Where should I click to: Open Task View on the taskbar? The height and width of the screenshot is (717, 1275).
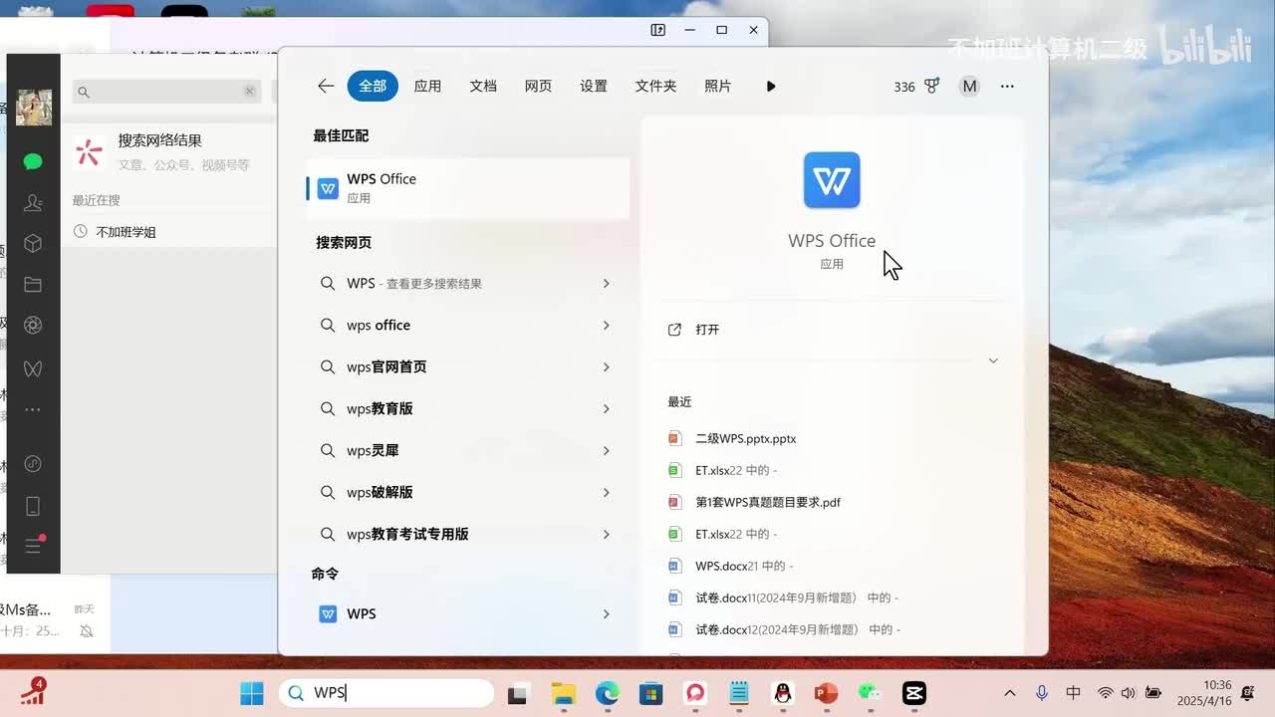pyautogui.click(x=517, y=694)
